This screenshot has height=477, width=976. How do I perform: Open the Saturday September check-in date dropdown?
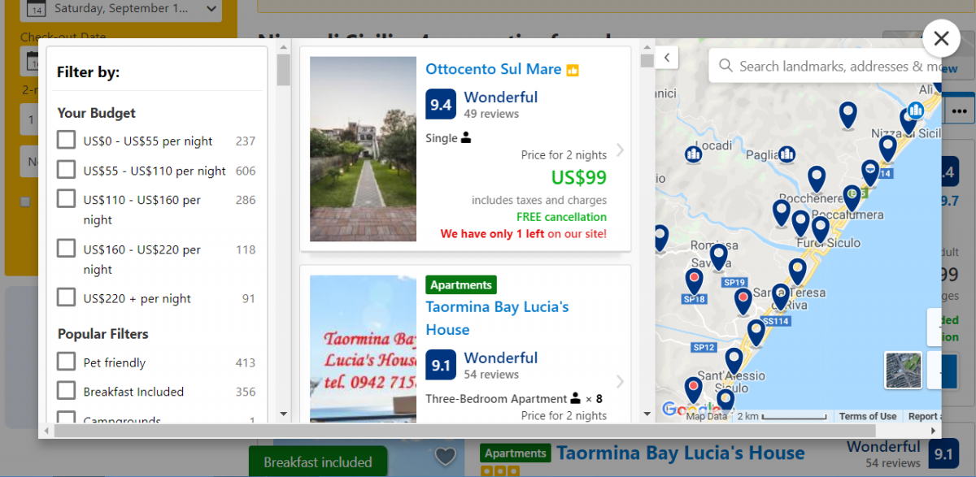coord(120,11)
